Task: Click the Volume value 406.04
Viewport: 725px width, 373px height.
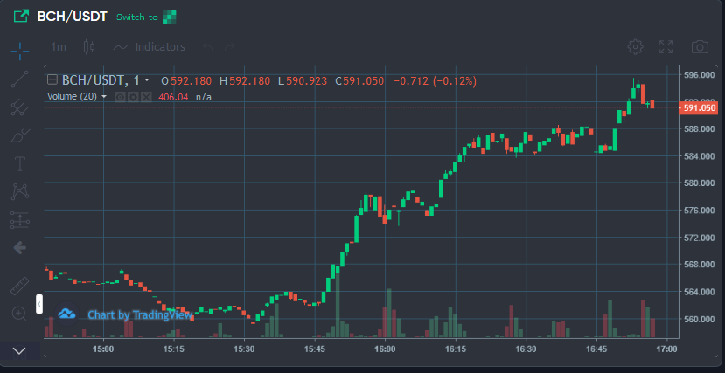Action: point(173,97)
